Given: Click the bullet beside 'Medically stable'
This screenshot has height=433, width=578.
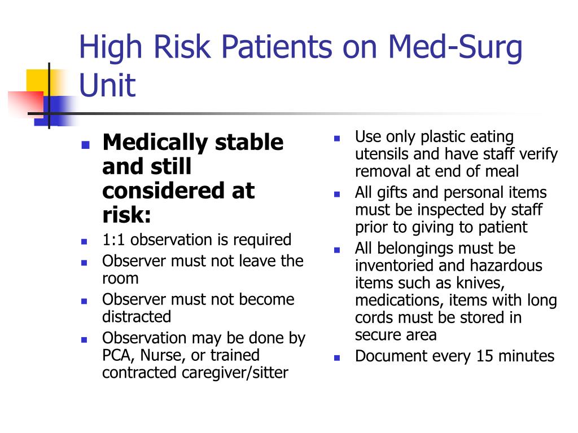Looking at the screenshot, I should [x=86, y=145].
